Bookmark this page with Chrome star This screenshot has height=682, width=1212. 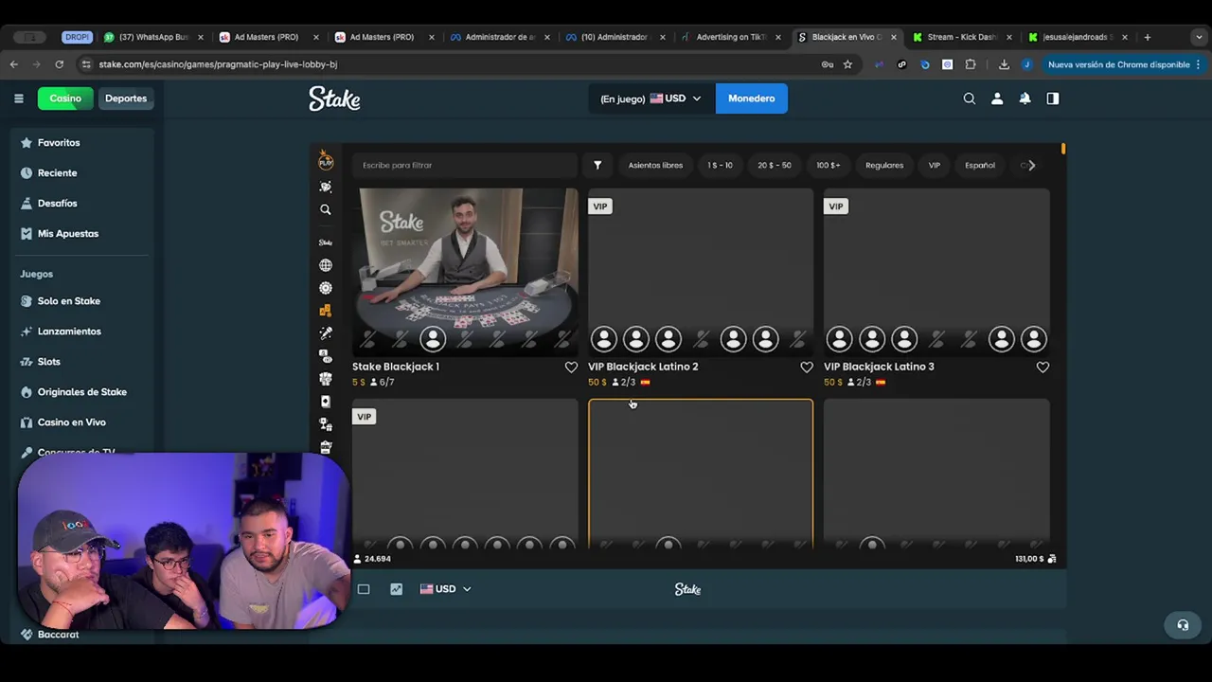tap(847, 64)
